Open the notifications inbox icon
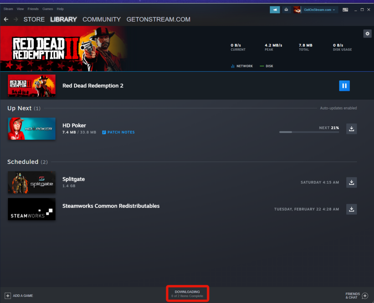374x303 pixels. (286, 10)
